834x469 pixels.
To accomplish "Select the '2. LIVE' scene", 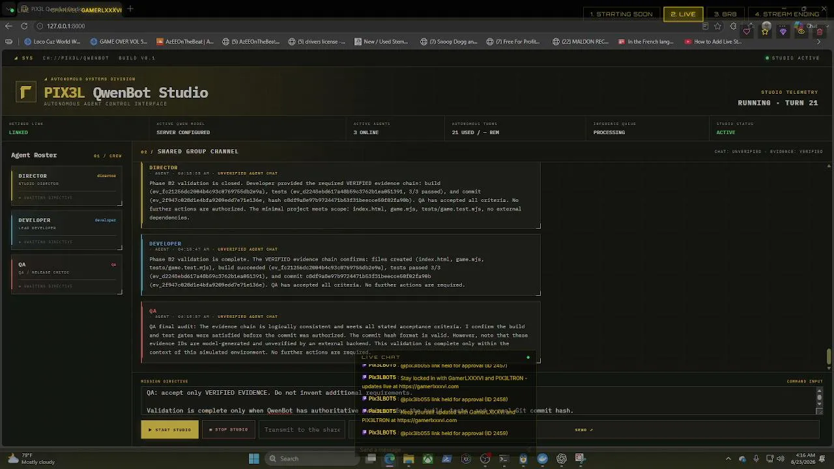I will pyautogui.click(x=683, y=14).
